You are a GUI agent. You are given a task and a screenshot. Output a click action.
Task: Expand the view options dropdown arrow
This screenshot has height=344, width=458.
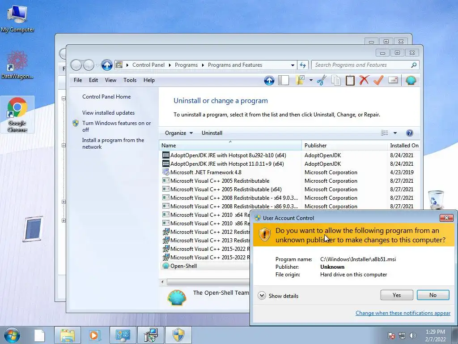click(395, 133)
